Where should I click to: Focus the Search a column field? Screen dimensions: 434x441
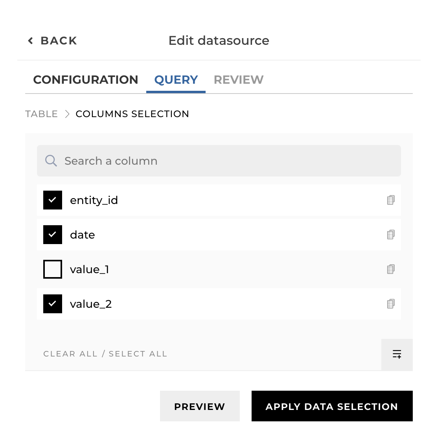coord(228,161)
